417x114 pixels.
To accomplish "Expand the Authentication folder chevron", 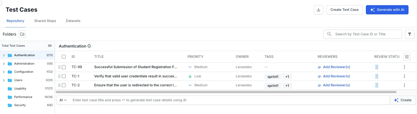I will coord(4,55).
